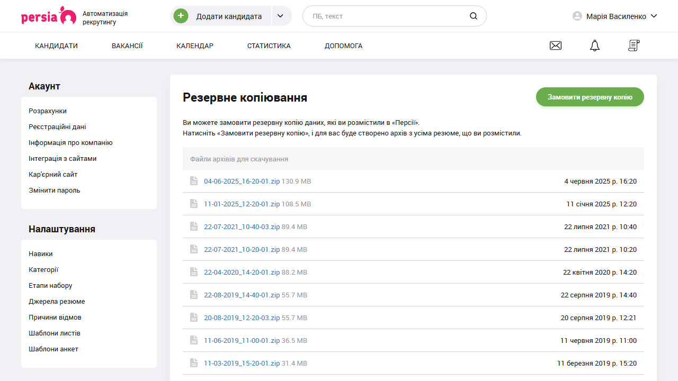Click the user avatar icon
The image size is (678, 381).
577,16
